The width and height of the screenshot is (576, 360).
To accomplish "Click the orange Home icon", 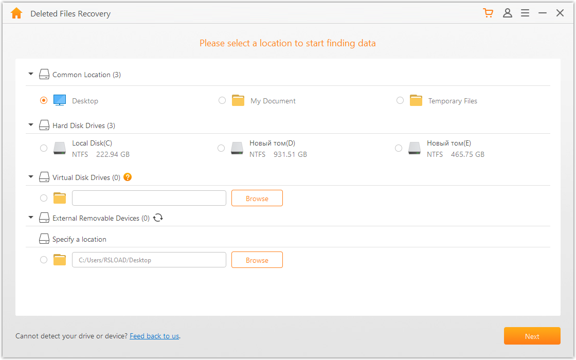I will pyautogui.click(x=16, y=13).
